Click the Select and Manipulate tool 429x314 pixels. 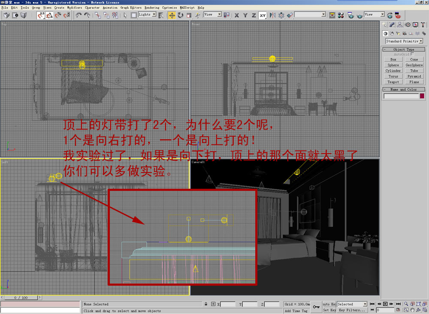(197, 15)
